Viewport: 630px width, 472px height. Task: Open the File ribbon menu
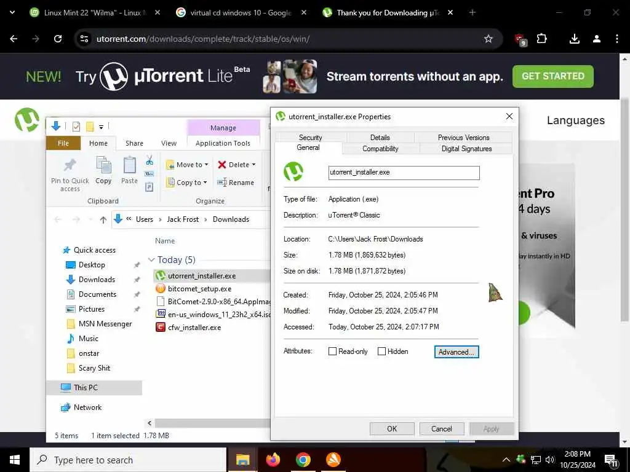point(63,143)
